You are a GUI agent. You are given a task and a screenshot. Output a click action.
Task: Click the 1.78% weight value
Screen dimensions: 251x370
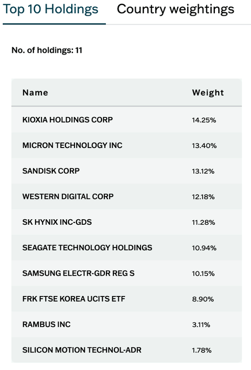click(x=202, y=351)
